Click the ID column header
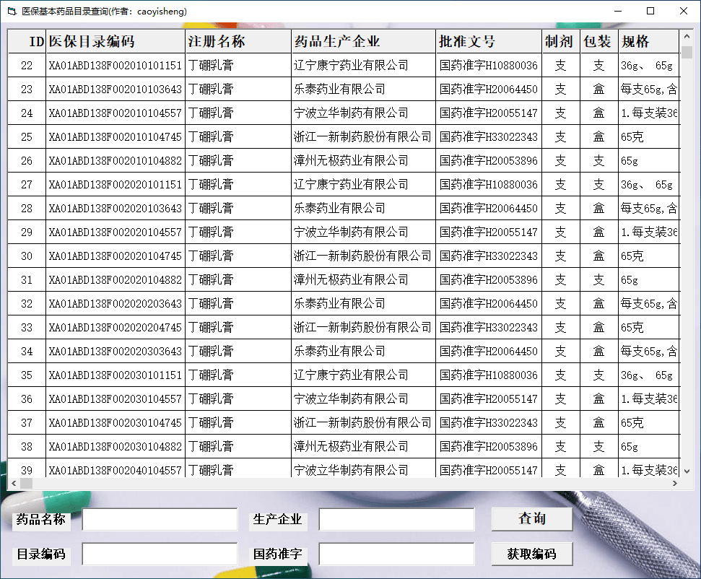701x579 pixels. [x=27, y=41]
